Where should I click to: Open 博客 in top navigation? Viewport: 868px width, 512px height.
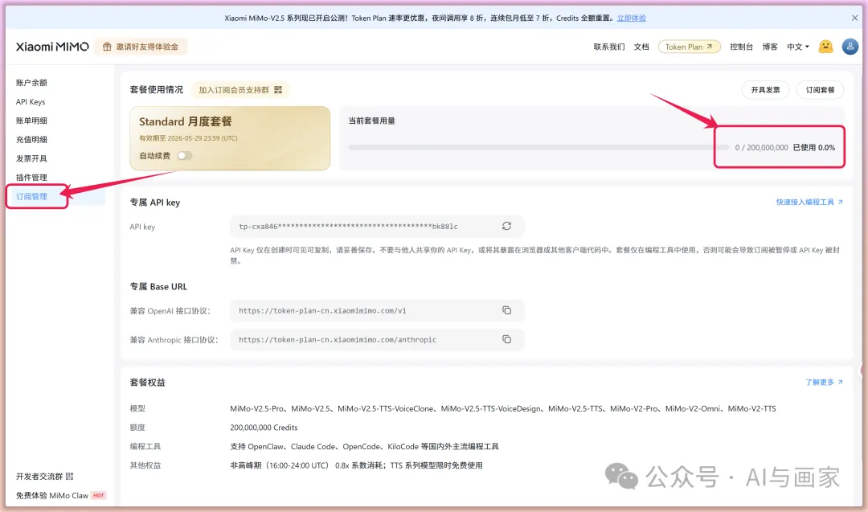(770, 47)
